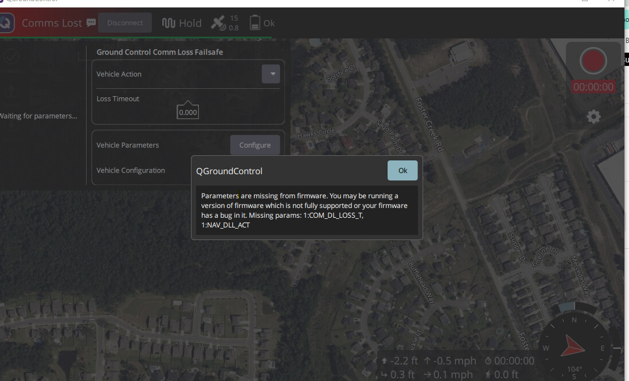Click the Vehicle Configuration label
629x381 pixels.
131,170
